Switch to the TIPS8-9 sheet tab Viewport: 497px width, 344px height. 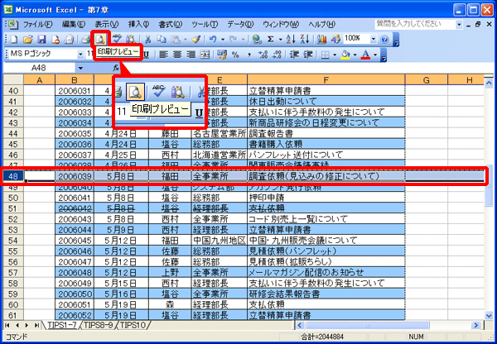(97, 325)
